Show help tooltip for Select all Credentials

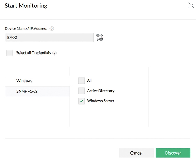[54, 53]
